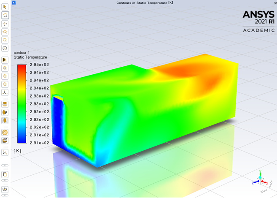Select the arrow pointer selection tool
The height and width of the screenshot is (198, 277).
[x=5, y=7]
